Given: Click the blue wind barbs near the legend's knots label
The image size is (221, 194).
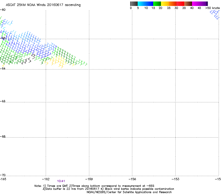Looking at the screenshot, I should [215, 15].
